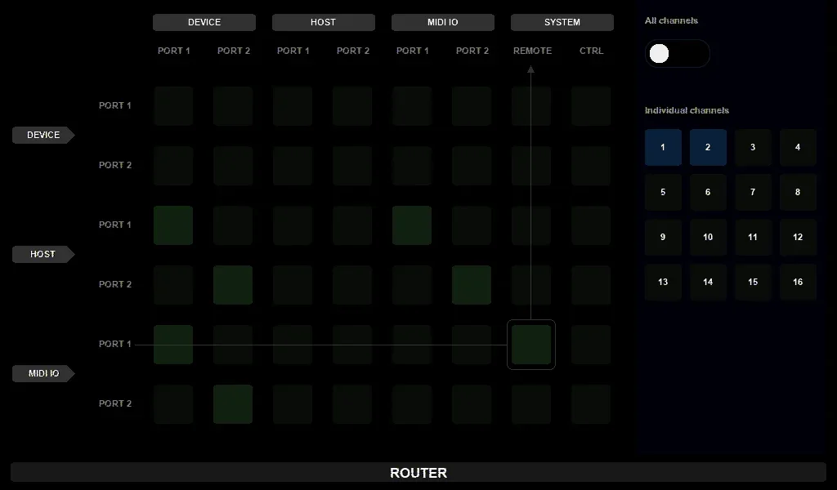Enable individual channel 8
The height and width of the screenshot is (490, 837).
tap(798, 192)
